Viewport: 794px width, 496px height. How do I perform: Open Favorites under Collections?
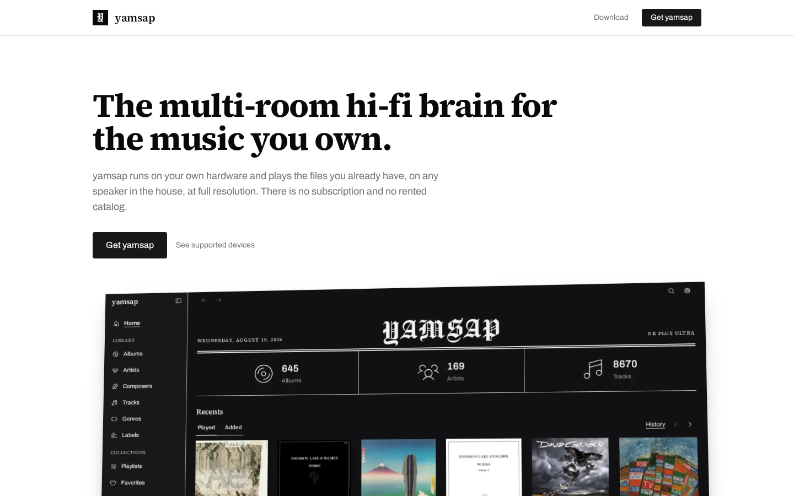pos(133,483)
